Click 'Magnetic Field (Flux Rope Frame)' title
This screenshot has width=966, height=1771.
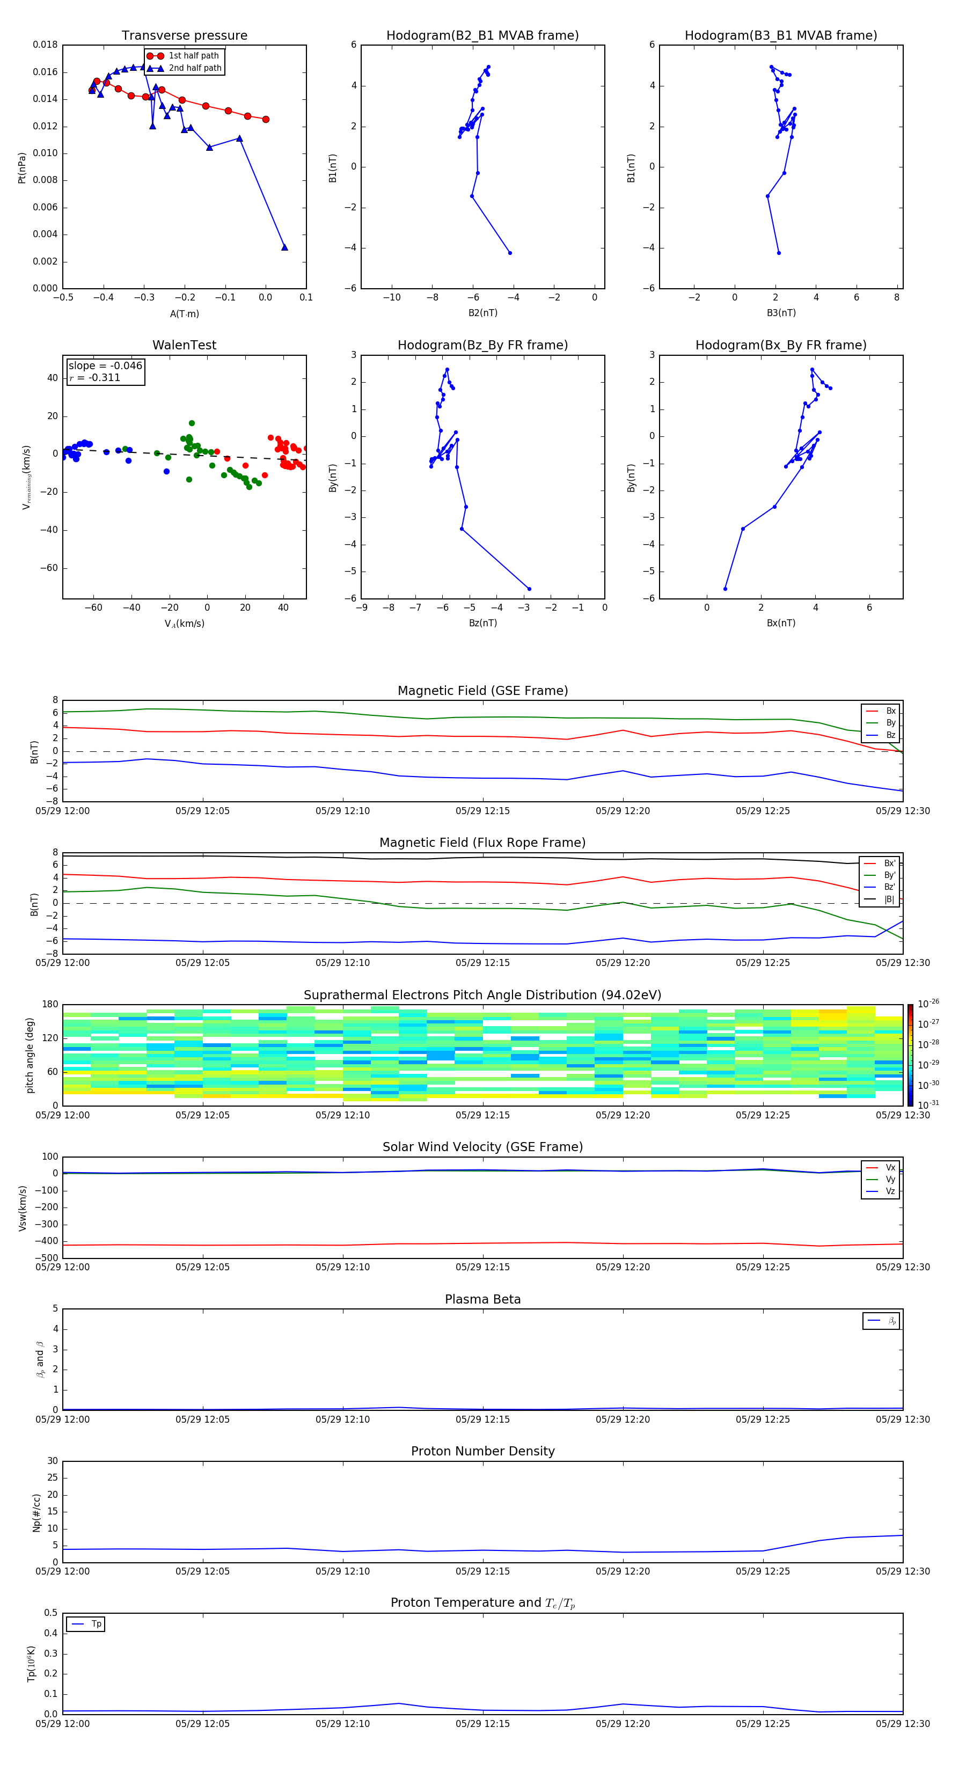(482, 843)
